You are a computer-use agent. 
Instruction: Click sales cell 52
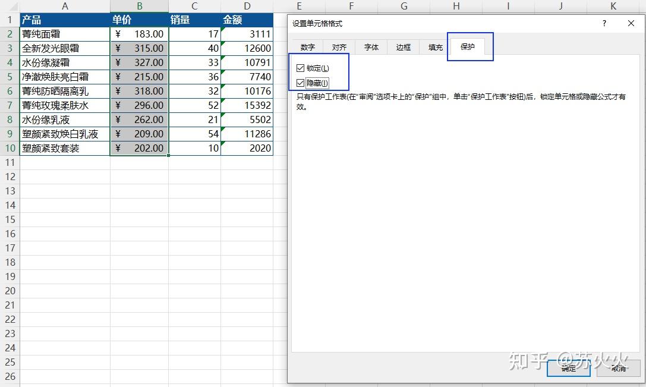click(x=194, y=105)
